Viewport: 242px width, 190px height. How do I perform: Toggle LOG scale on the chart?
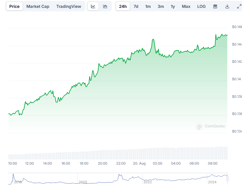click(201, 6)
